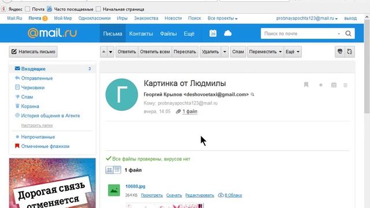This screenshot has width=370, height=208.
Task: Go to next message with down arrow
Action: 110,51
